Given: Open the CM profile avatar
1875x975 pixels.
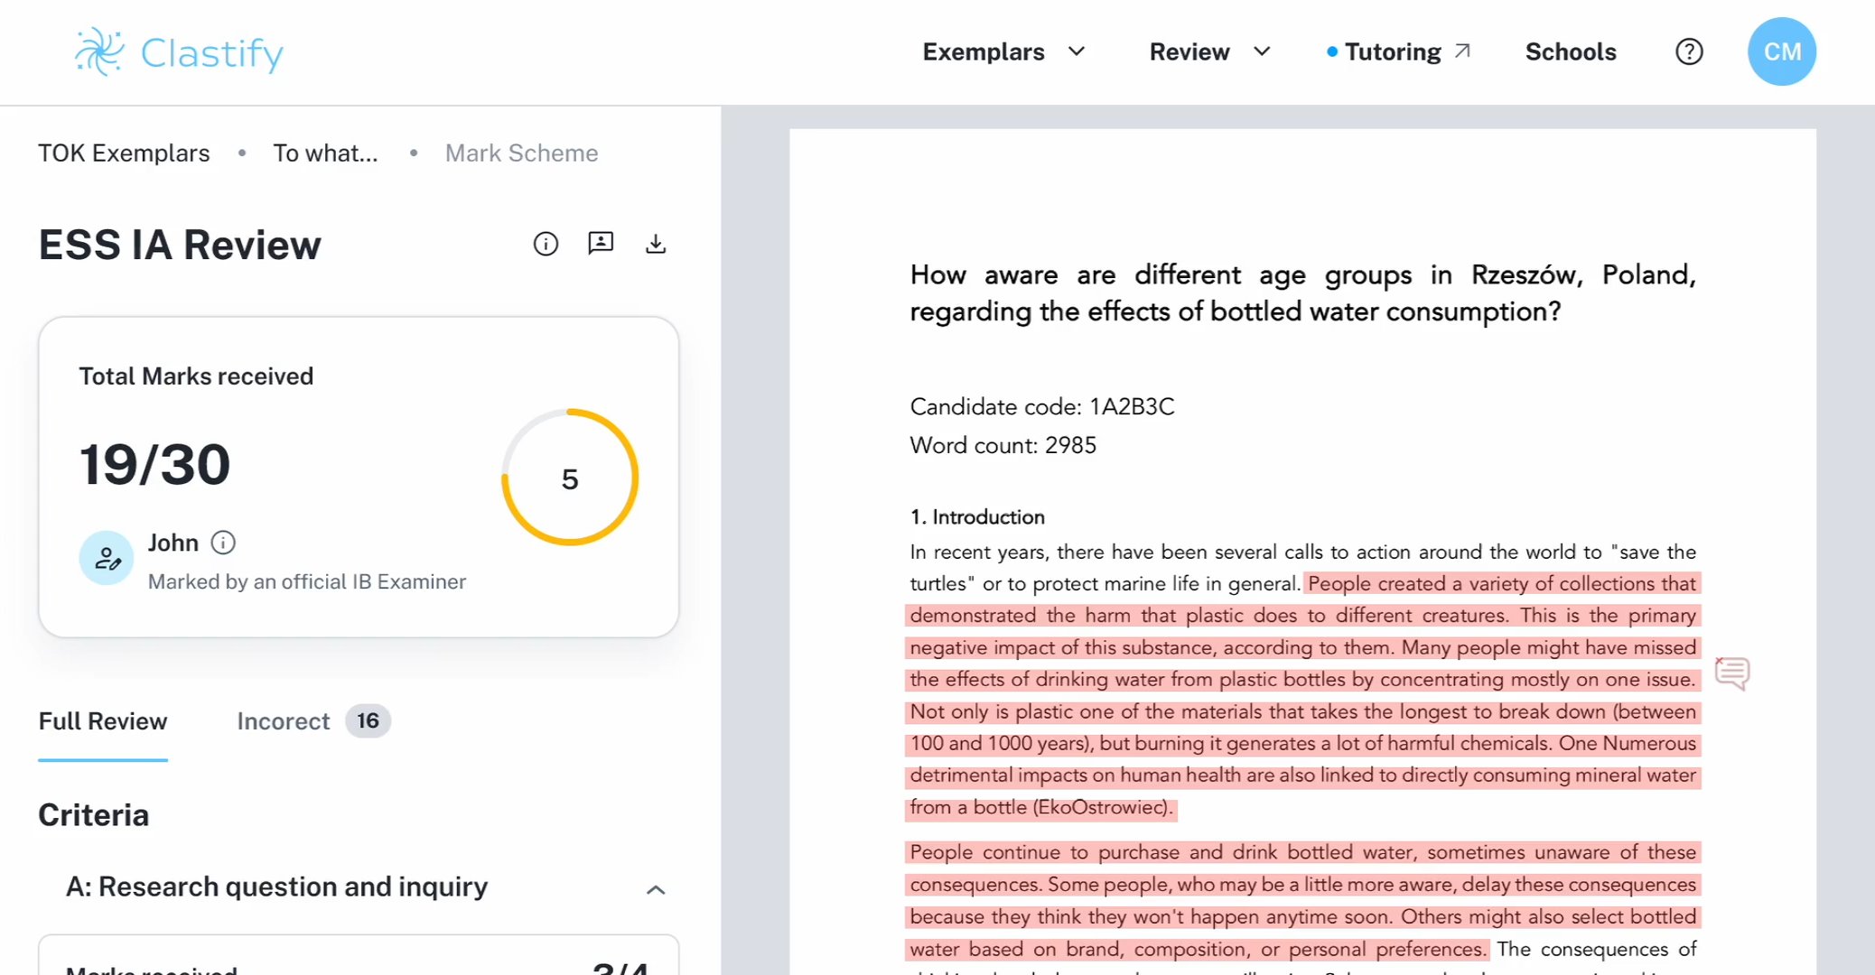Looking at the screenshot, I should [x=1781, y=51].
